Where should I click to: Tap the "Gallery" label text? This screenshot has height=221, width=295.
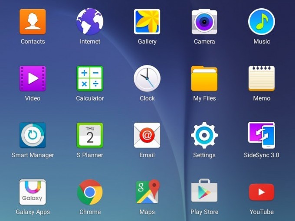coord(147,42)
